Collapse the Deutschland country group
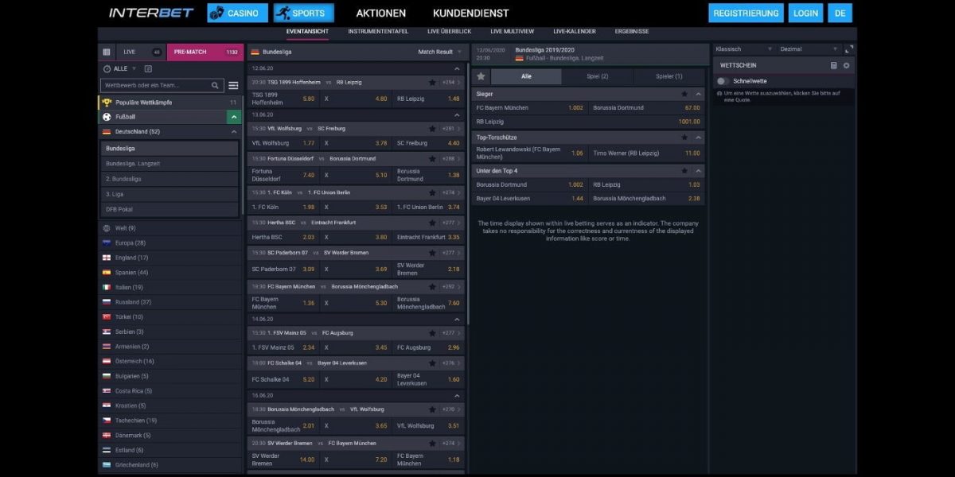The height and width of the screenshot is (477, 955). [233, 132]
